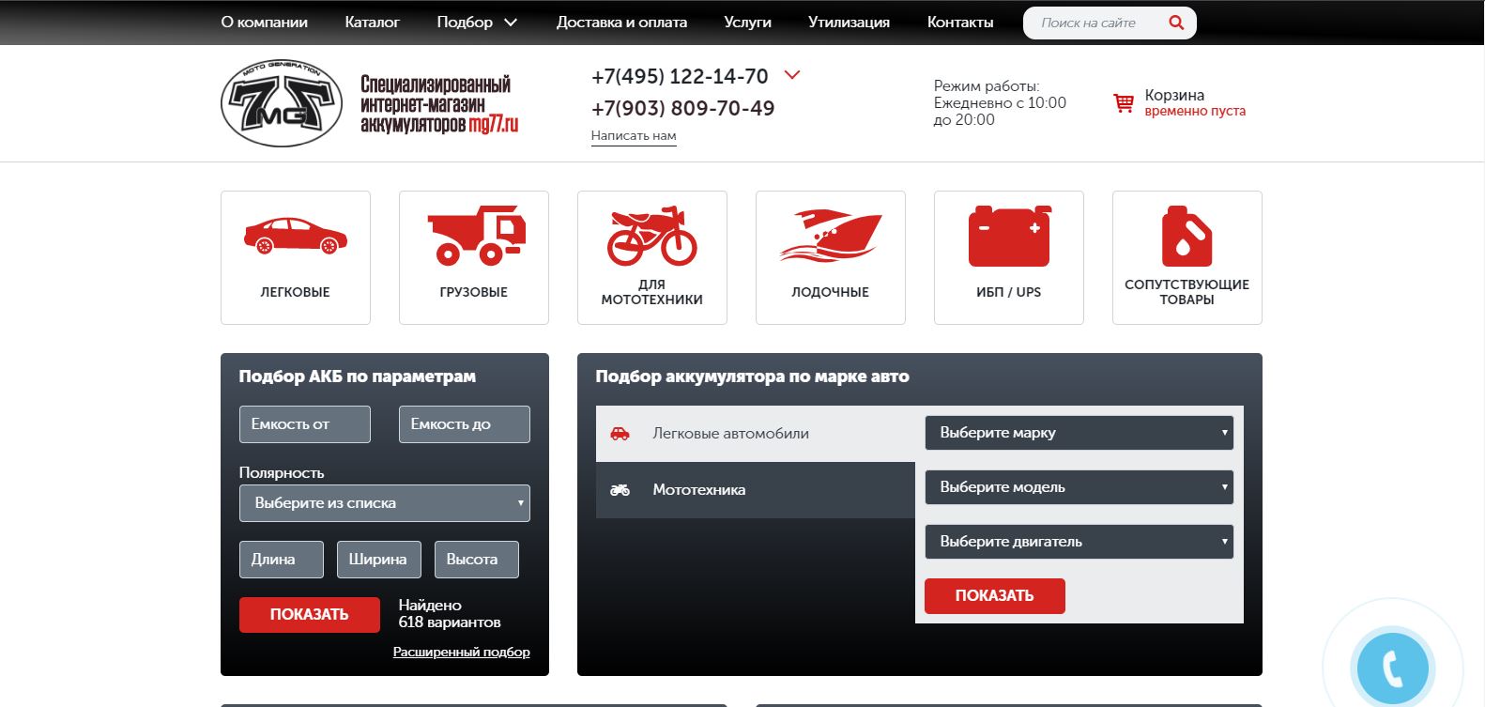Focus the Емкость от input field

click(x=305, y=424)
